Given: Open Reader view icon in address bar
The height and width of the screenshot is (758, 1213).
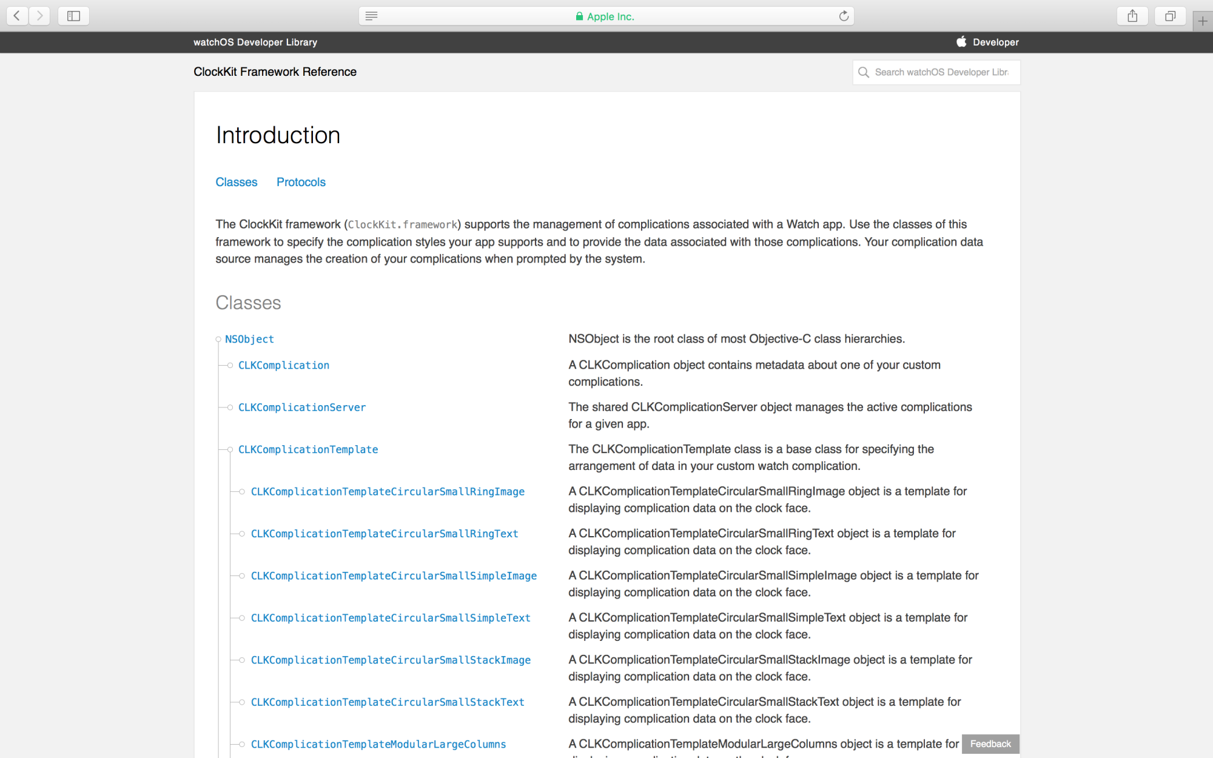Looking at the screenshot, I should pyautogui.click(x=372, y=16).
